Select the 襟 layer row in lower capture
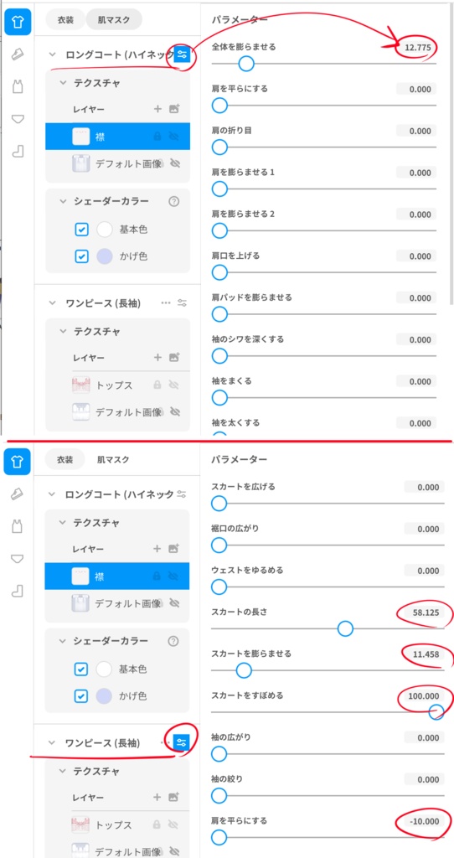454x858 pixels. pos(117,576)
